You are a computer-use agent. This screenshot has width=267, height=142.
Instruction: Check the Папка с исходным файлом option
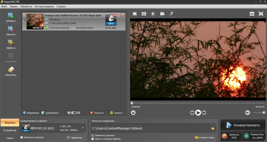pyautogui.click(x=93, y=139)
